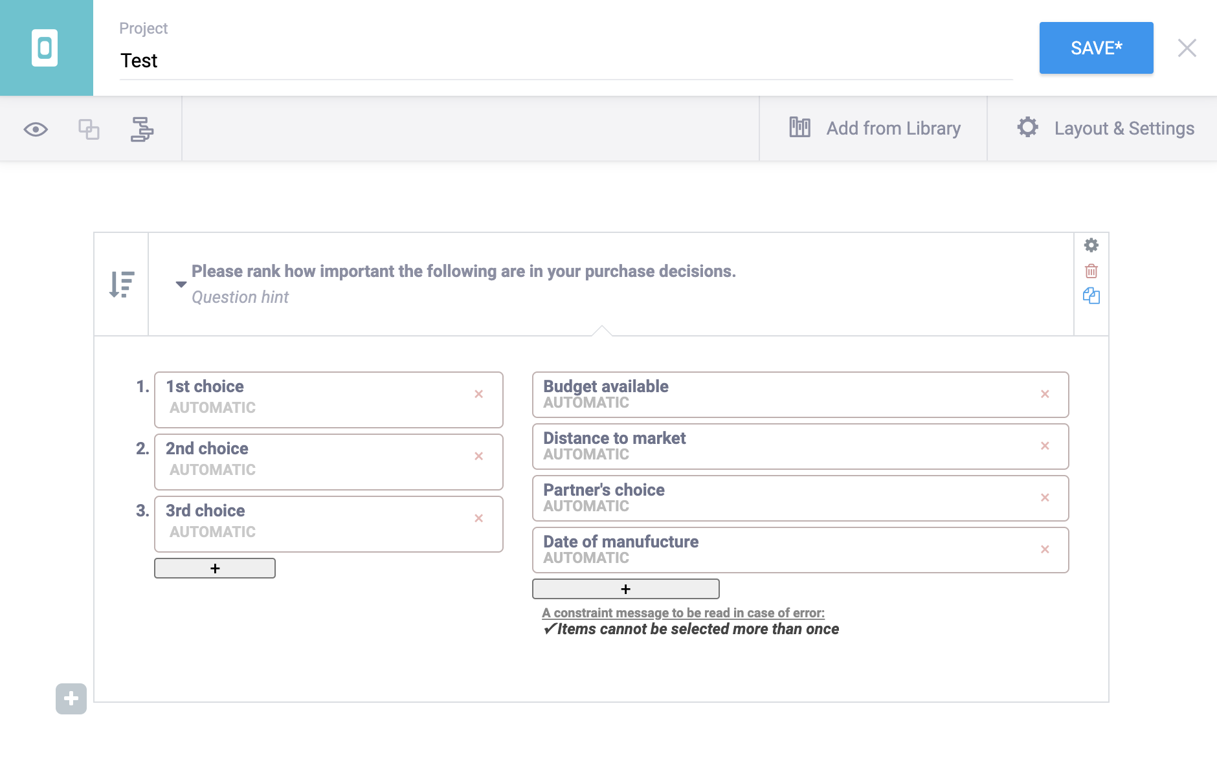
Task: Collapse the question options arrow
Action: [181, 285]
